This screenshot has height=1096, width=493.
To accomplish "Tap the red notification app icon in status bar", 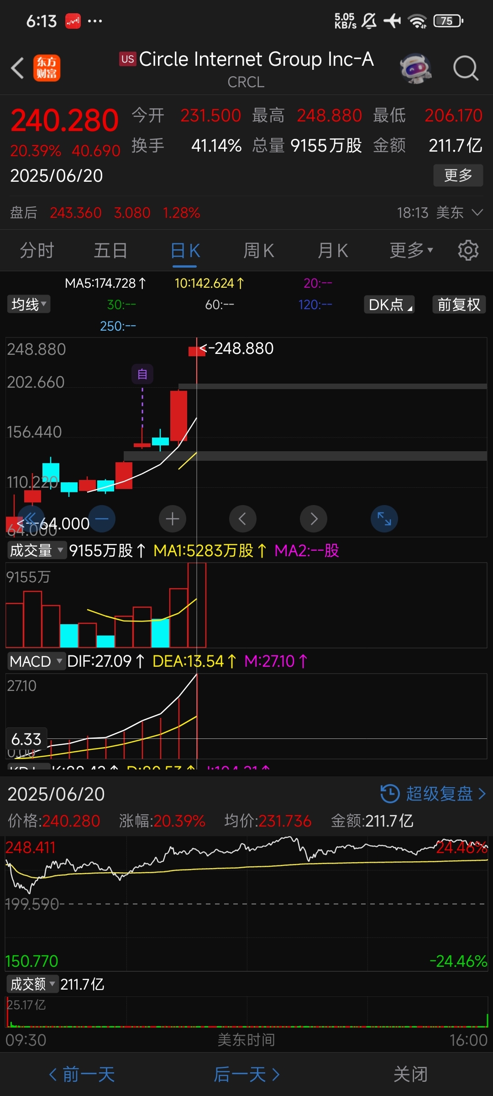I will pos(73,21).
